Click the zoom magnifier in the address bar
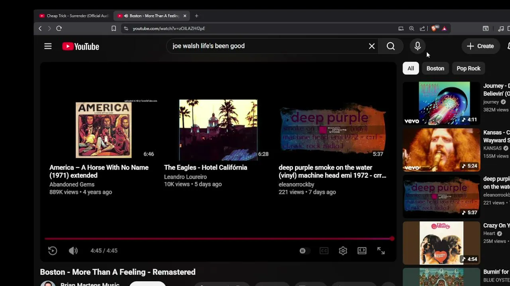The height and width of the screenshot is (286, 510). (x=412, y=29)
